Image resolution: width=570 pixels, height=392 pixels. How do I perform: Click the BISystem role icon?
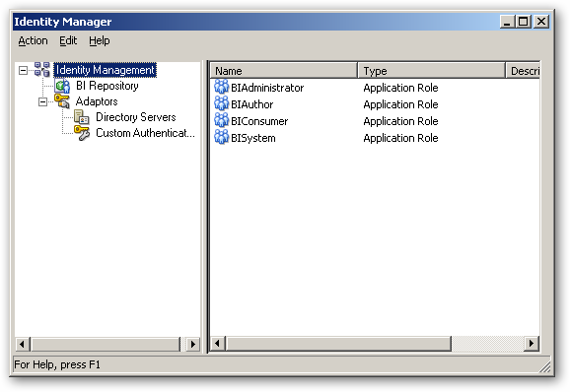pyautogui.click(x=221, y=137)
